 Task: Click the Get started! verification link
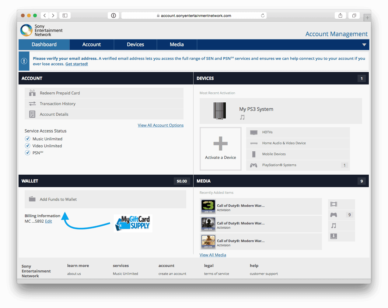(x=77, y=64)
